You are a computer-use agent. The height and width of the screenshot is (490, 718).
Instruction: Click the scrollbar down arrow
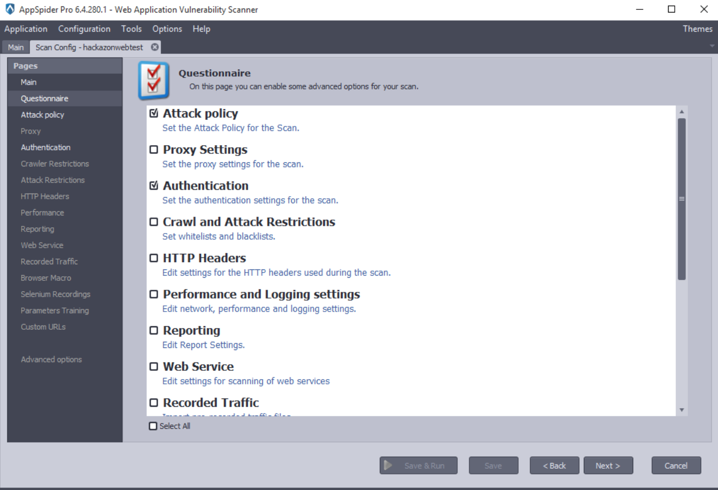click(682, 410)
